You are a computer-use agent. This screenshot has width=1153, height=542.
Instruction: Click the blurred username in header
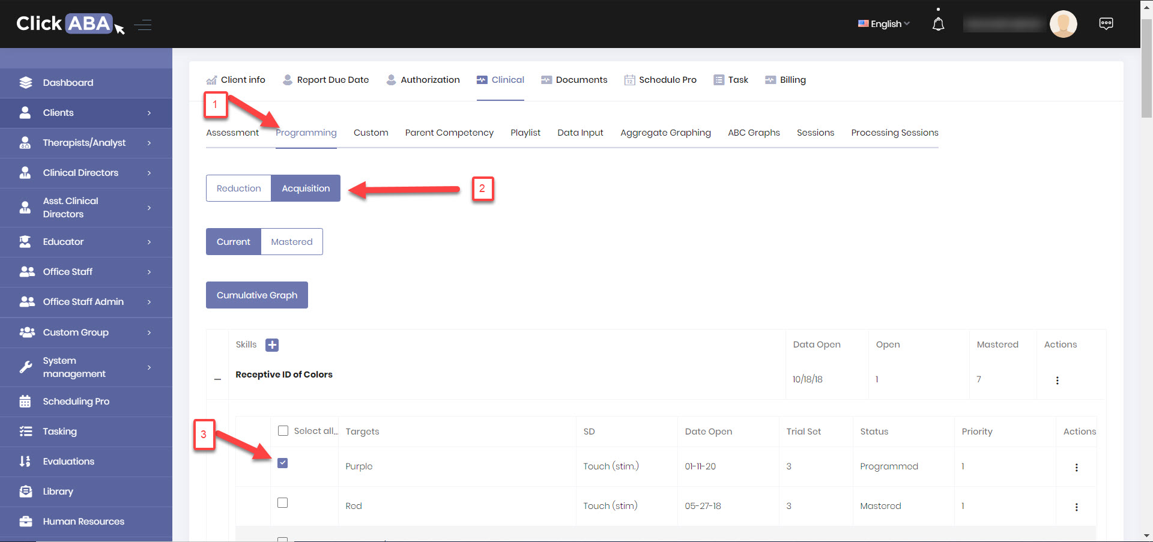click(x=1004, y=24)
